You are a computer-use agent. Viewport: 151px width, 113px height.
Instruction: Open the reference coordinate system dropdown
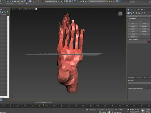[x=20, y=1]
